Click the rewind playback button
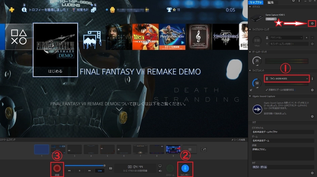Viewport: 317px width, 177px height. [x=69, y=171]
